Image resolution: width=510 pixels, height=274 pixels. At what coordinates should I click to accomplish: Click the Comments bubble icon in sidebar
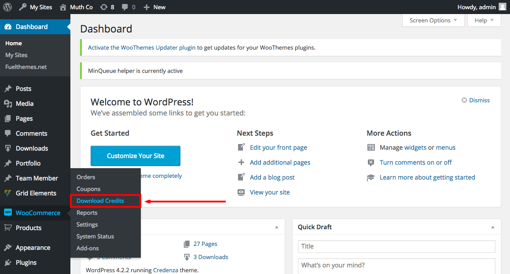click(8, 133)
